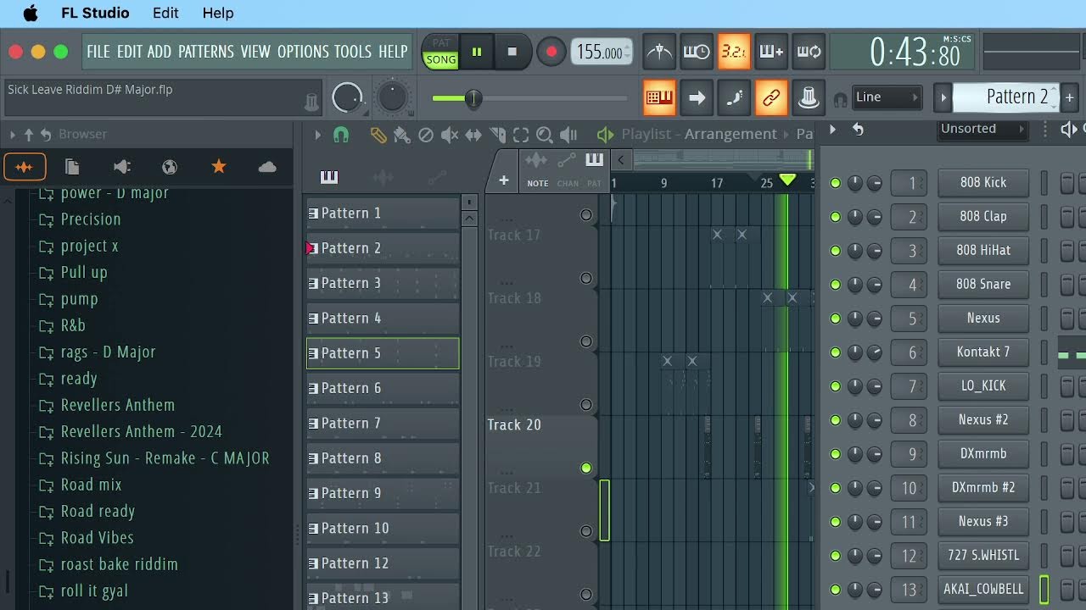Toggle the wait for input icon
Image resolution: width=1086 pixels, height=610 pixels.
pyautogui.click(x=697, y=52)
